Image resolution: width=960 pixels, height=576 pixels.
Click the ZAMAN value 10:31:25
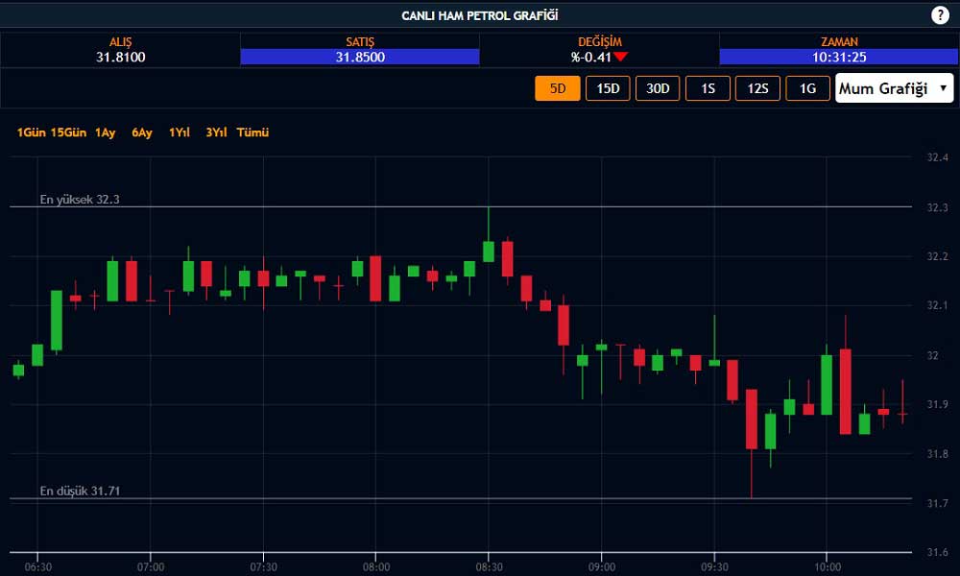[x=839, y=57]
